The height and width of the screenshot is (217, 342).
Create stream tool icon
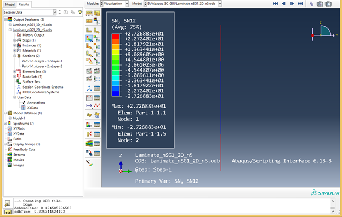pos(89,144)
